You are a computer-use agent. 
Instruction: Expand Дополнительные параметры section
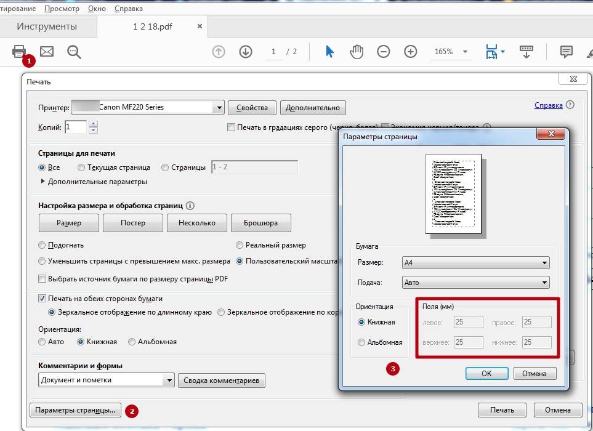point(43,182)
